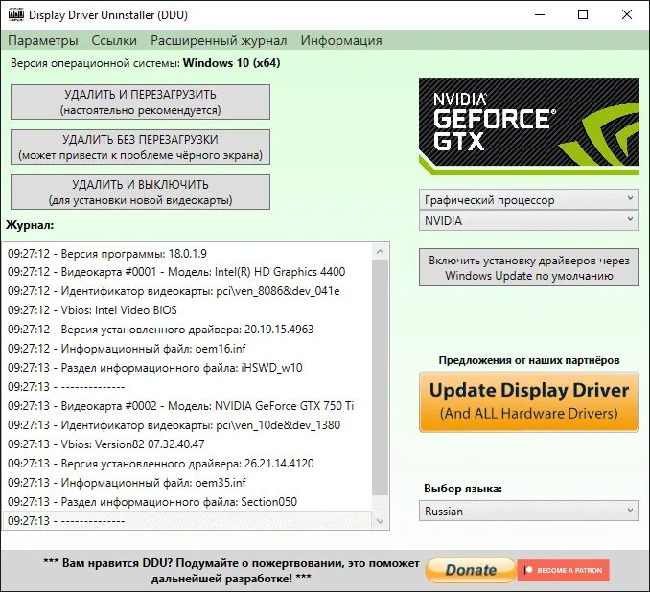Click Предложения от наших партнёров text
Image resolution: width=650 pixels, height=592 pixels.
529,360
